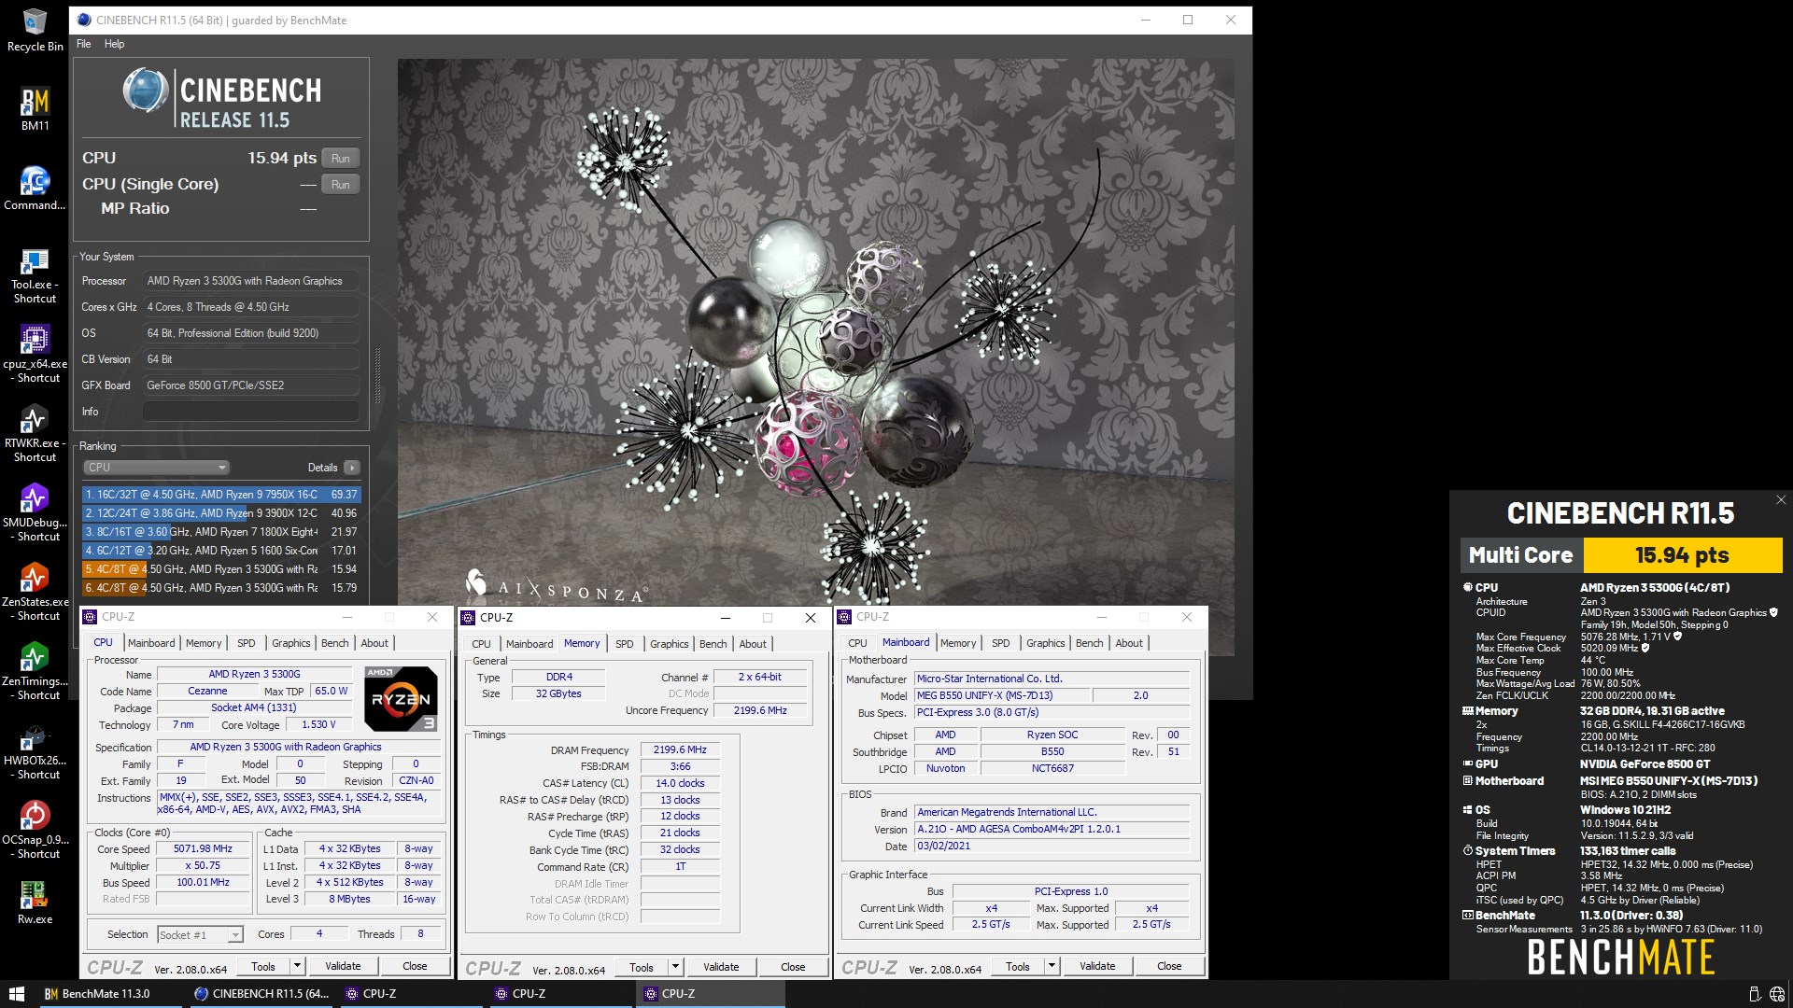Switch to CINEBENCH R11.5 taskbar entry
The width and height of the screenshot is (1793, 1008).
pos(261,994)
